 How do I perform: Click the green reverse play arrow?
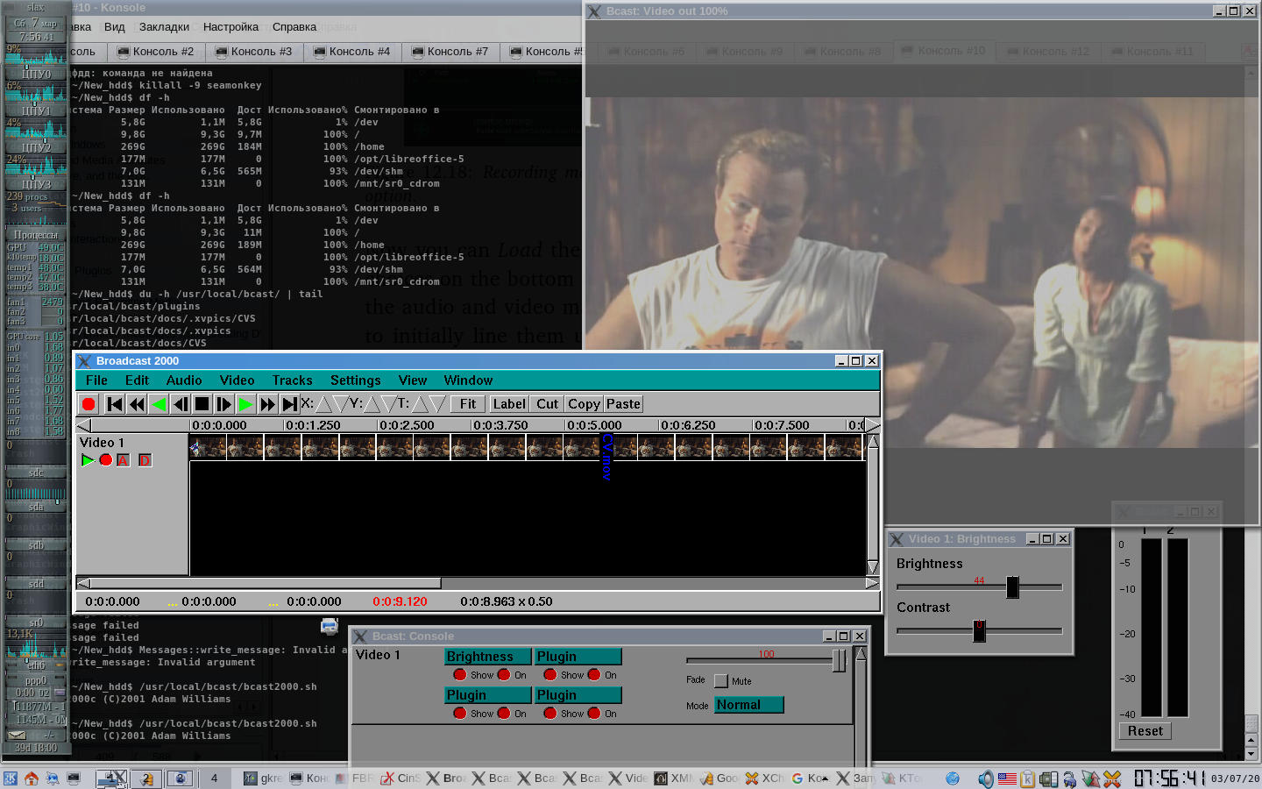click(159, 404)
